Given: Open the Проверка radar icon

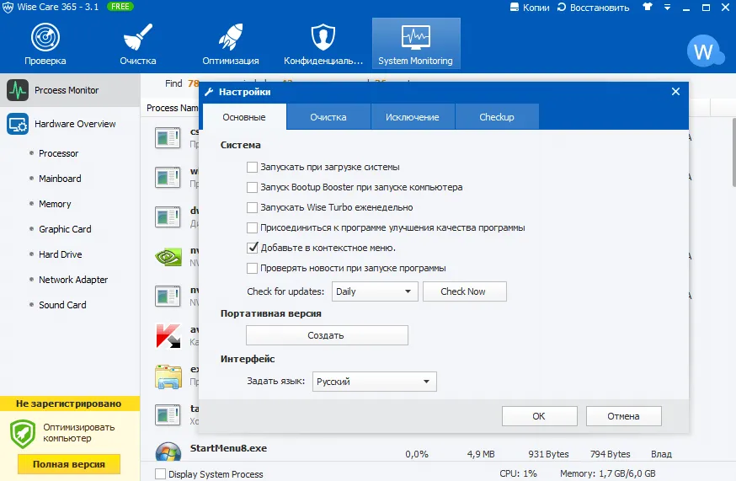Looking at the screenshot, I should click(x=45, y=37).
